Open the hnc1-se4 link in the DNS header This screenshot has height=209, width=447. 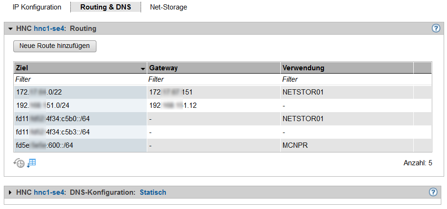(x=49, y=192)
